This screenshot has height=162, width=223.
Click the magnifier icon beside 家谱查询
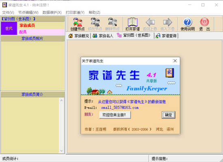pos(158,36)
